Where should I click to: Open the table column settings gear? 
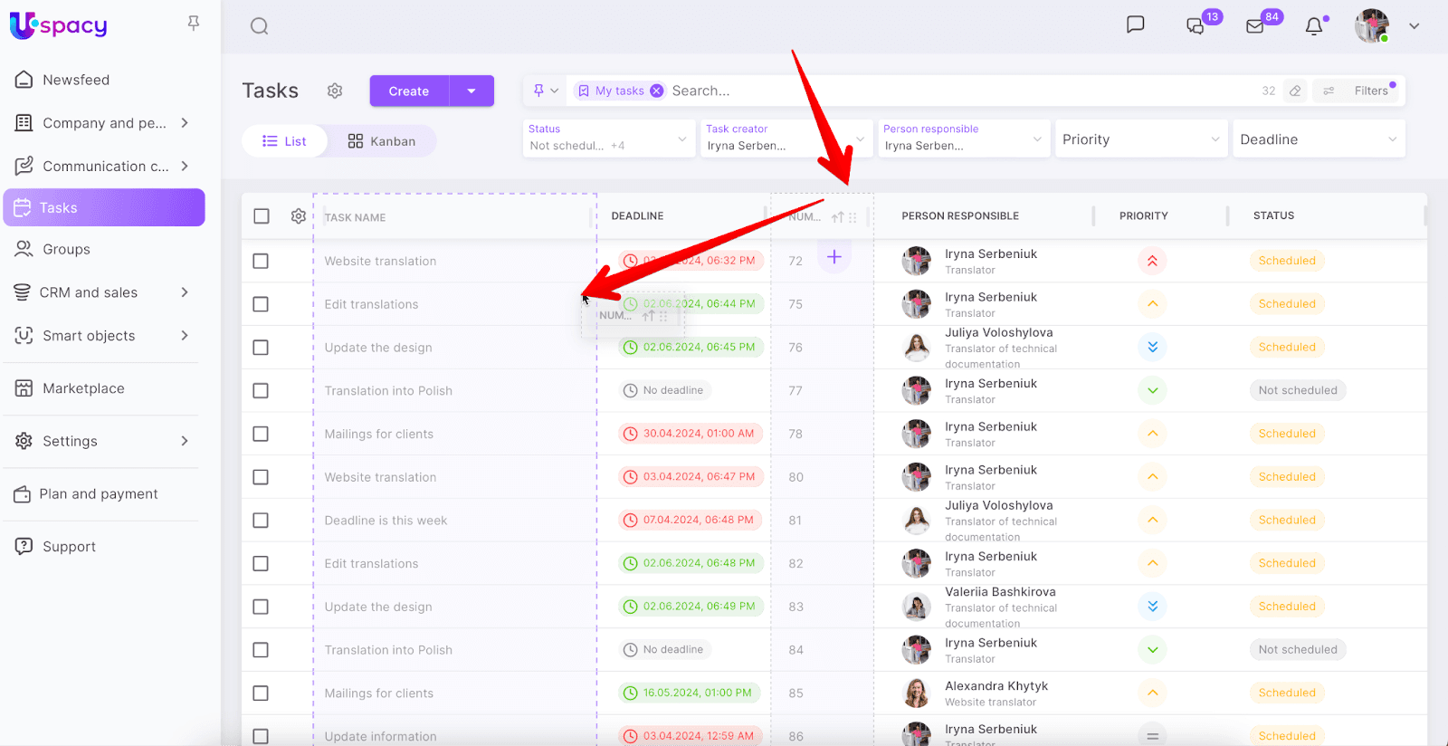click(x=299, y=216)
